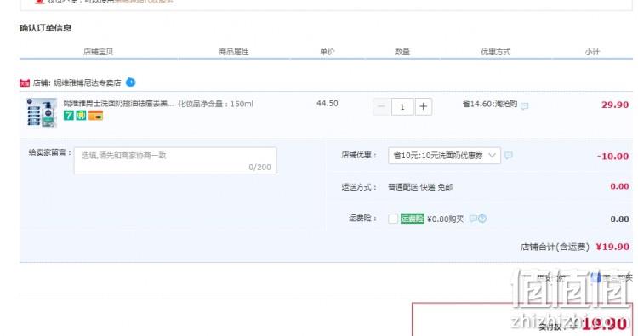Increase the quantity with the plus button

(x=423, y=106)
